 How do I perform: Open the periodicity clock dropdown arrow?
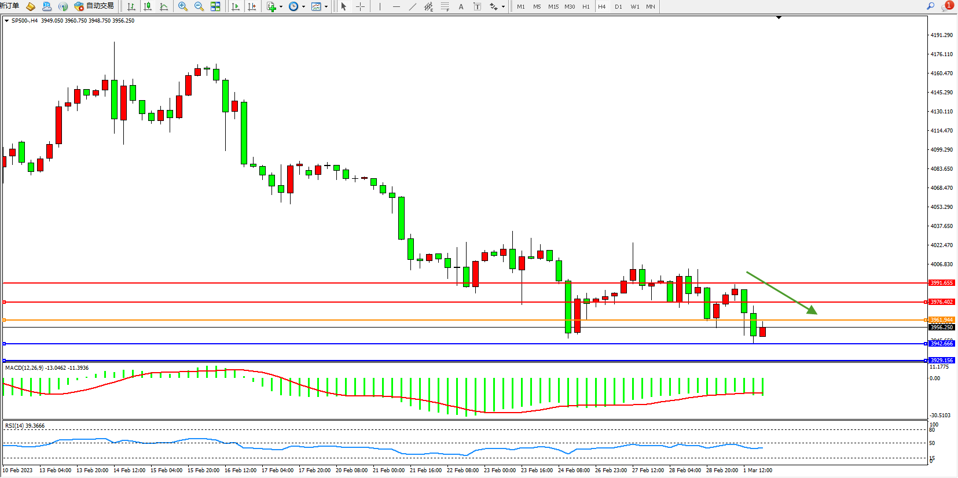point(303,7)
